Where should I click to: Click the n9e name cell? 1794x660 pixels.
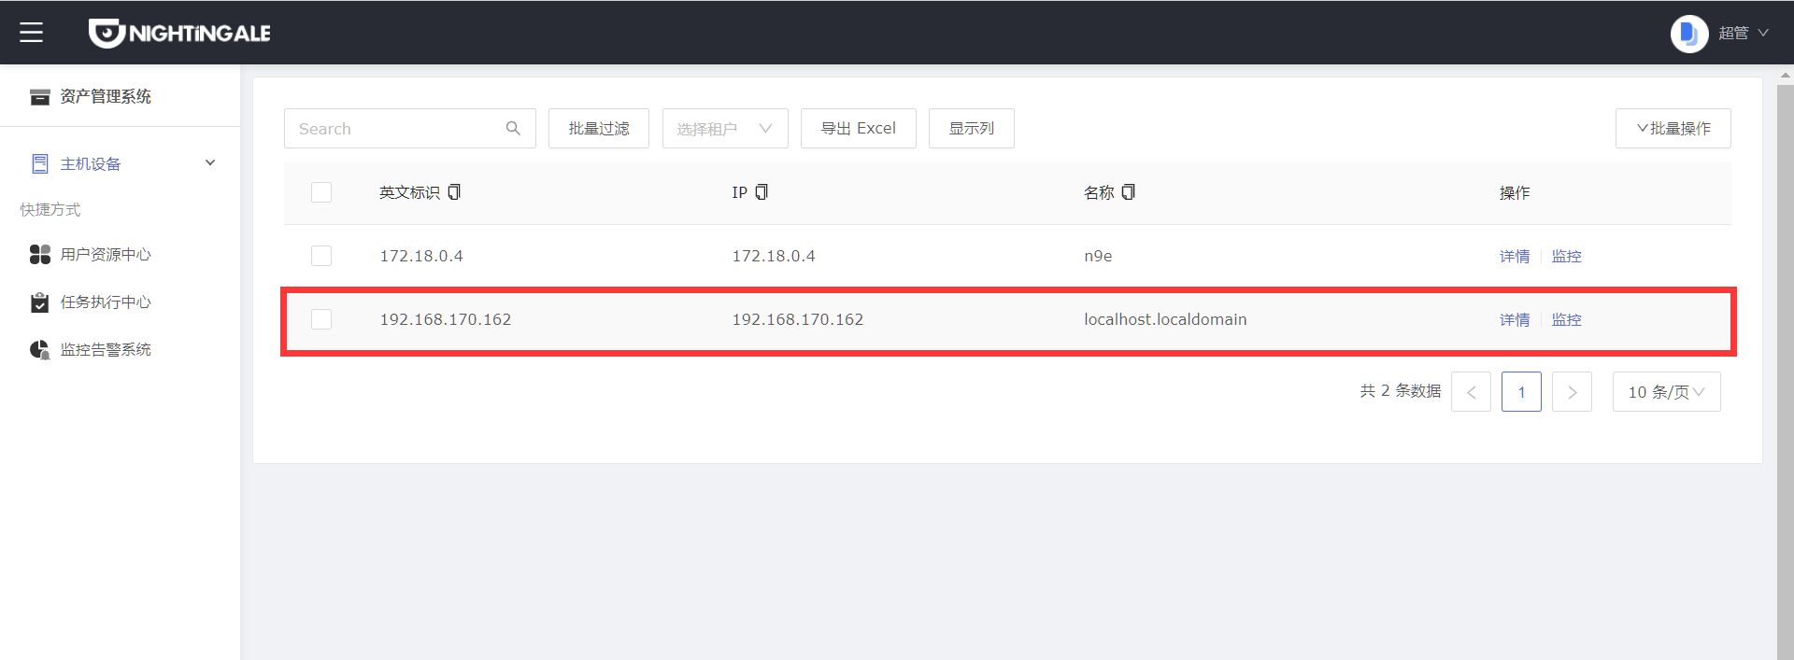pos(1098,256)
